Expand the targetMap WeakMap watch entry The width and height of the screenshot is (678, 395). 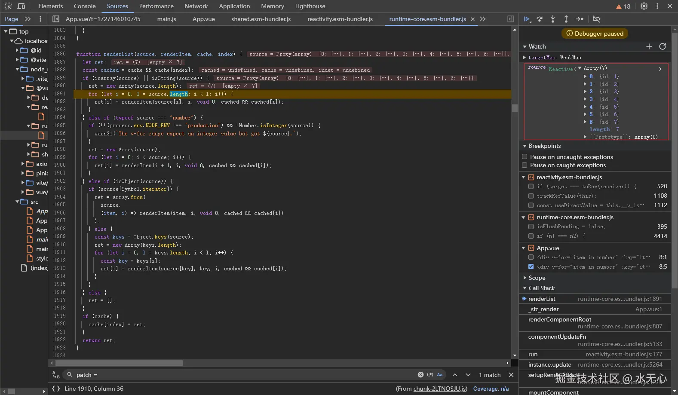(x=525, y=58)
